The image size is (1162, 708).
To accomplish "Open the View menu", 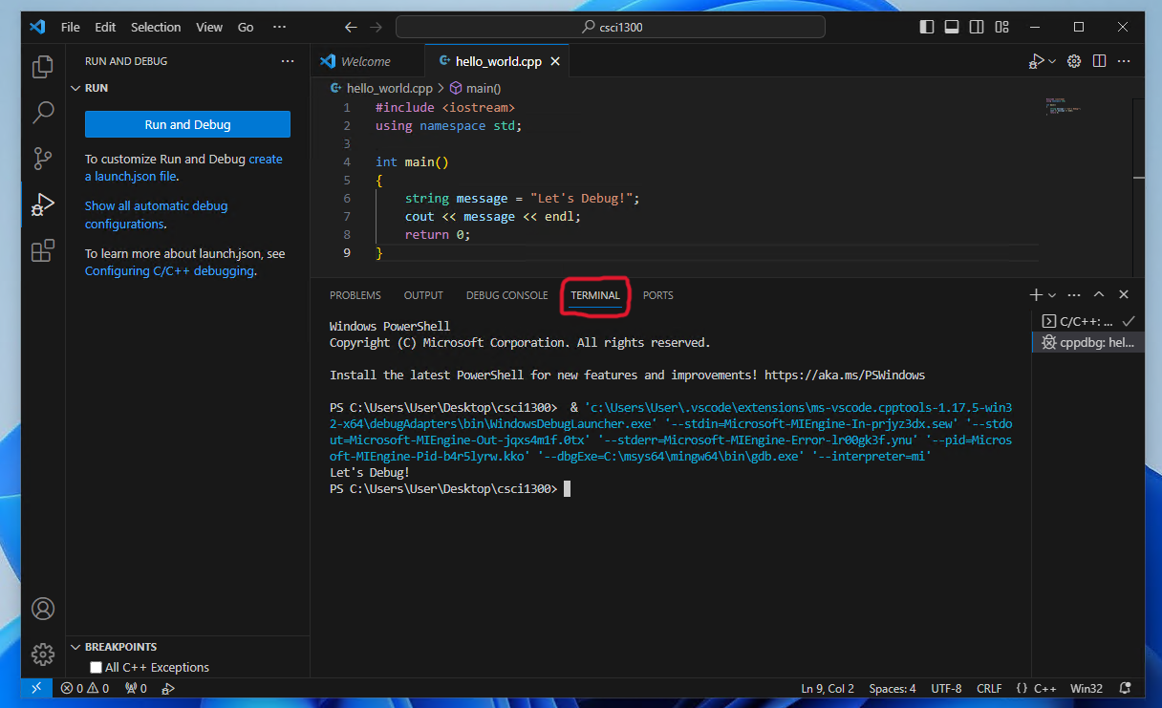I will [209, 27].
